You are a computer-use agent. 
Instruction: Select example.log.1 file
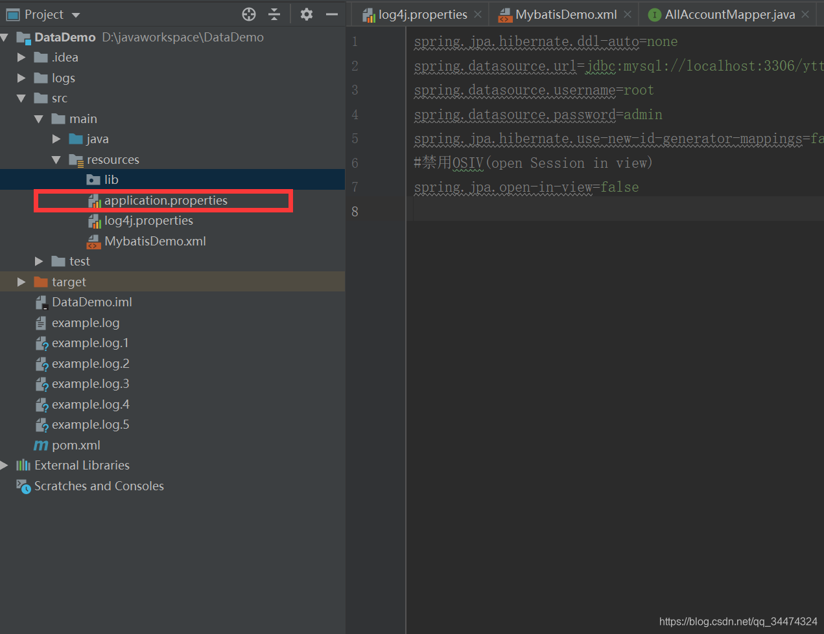click(90, 343)
